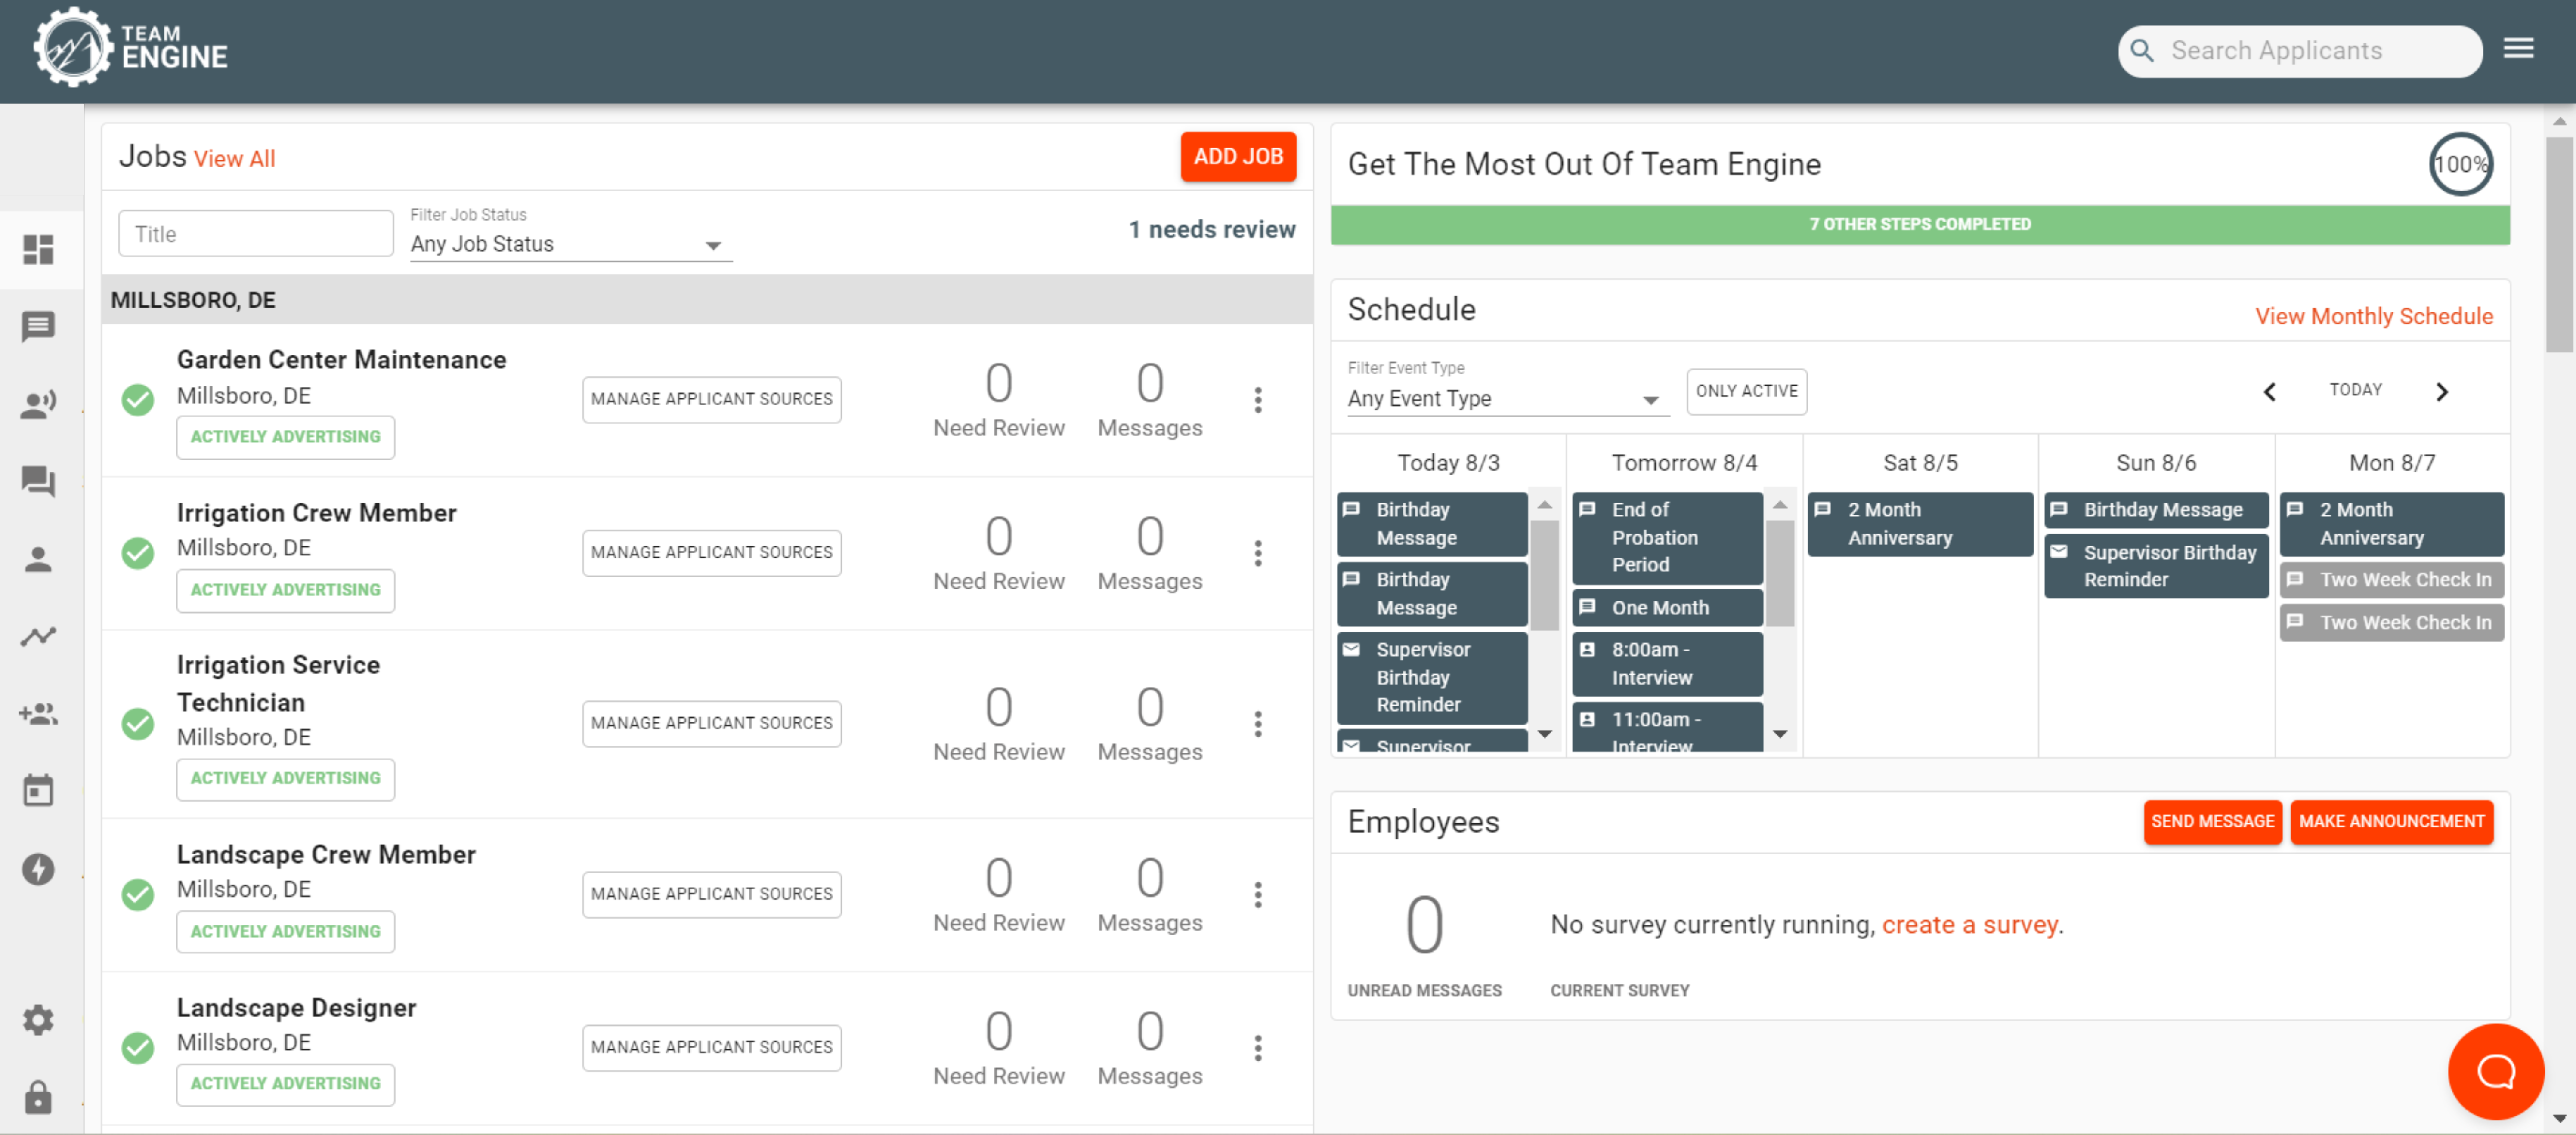
Task: Open the double chat bubbles sidebar icon
Action: point(38,481)
